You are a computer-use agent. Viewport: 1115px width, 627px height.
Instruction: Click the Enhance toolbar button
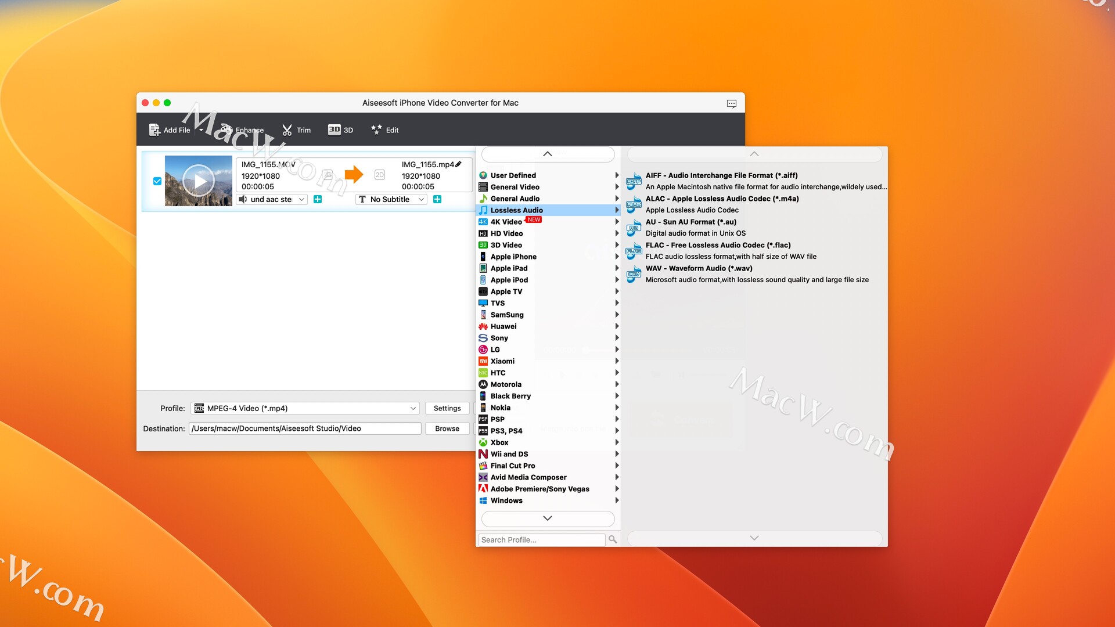(243, 130)
